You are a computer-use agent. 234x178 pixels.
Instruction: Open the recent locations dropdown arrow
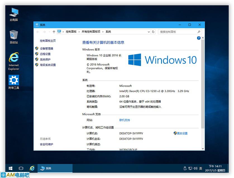[49, 32]
